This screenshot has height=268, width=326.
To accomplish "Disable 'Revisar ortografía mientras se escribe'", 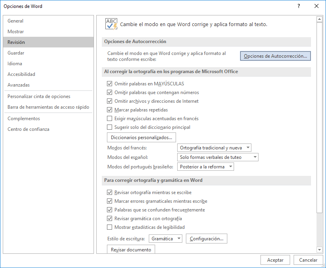I will (x=110, y=193).
